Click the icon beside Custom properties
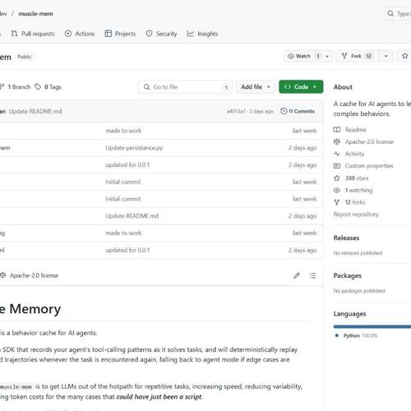This screenshot has width=411, height=411. tap(337, 166)
